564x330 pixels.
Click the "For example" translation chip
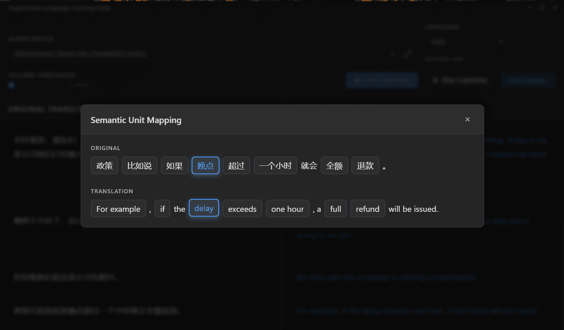(118, 209)
